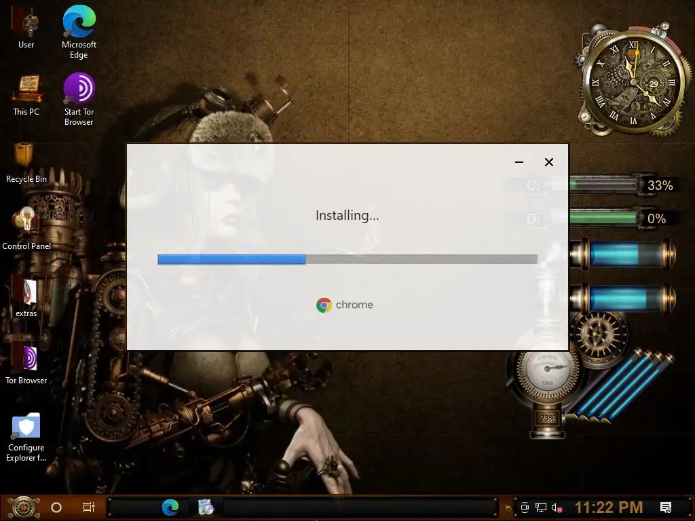This screenshot has height=521, width=695.
Task: Launch Microsoft Edge from desktop
Action: [x=79, y=32]
